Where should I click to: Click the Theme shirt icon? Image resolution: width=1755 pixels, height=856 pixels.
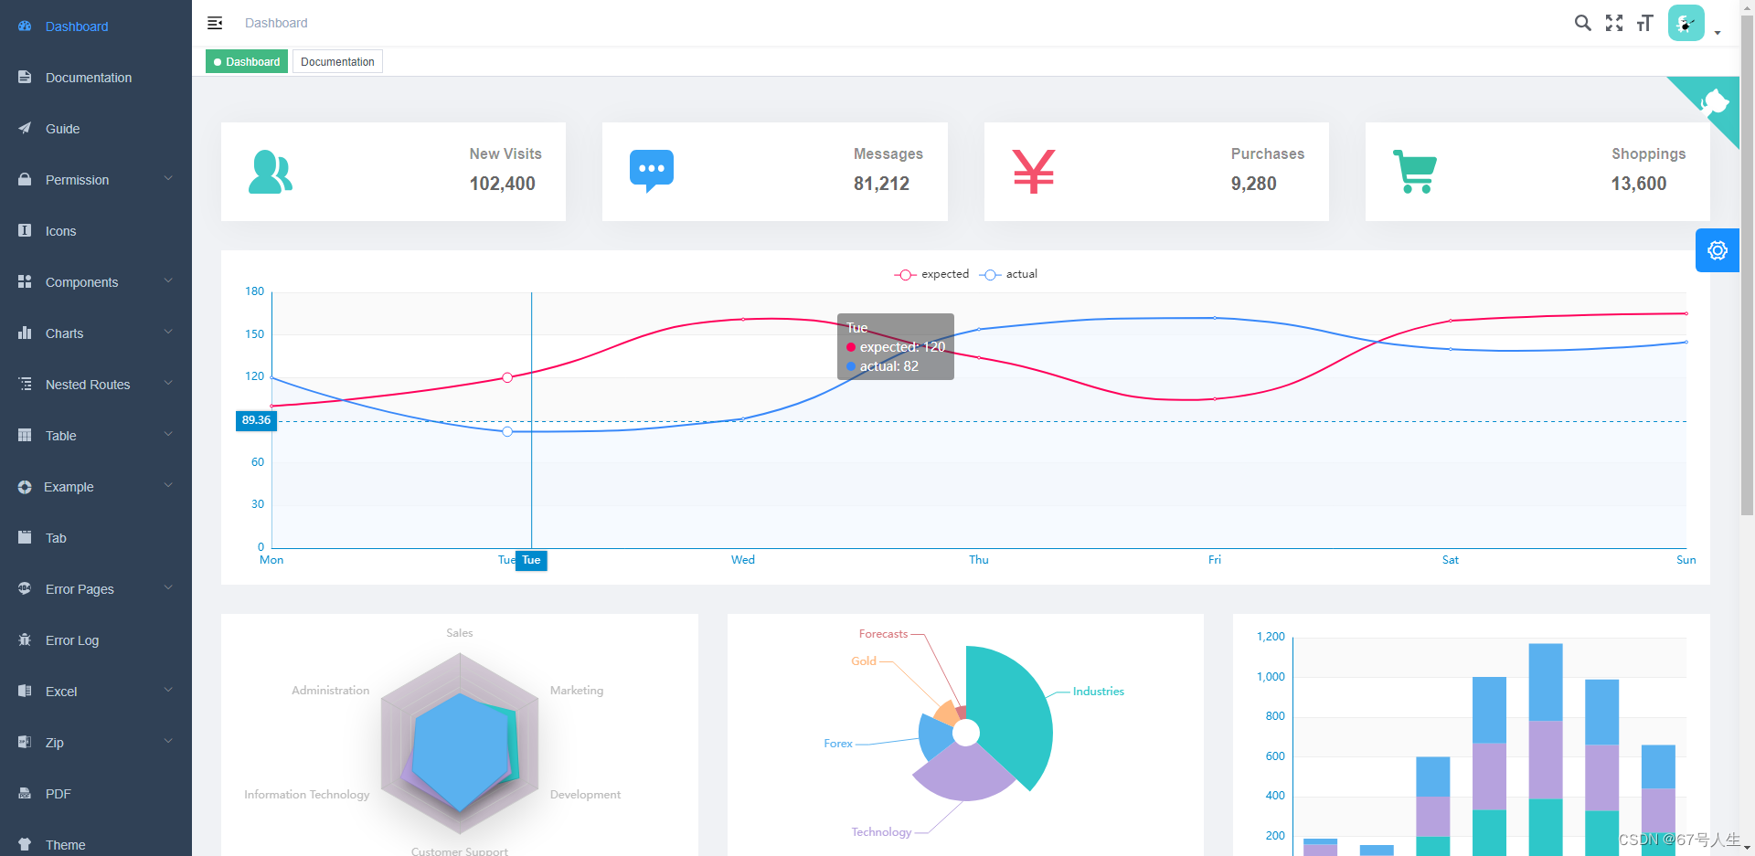(x=25, y=845)
